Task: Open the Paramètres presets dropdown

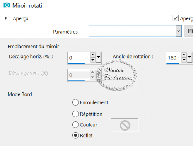Action: (179, 31)
